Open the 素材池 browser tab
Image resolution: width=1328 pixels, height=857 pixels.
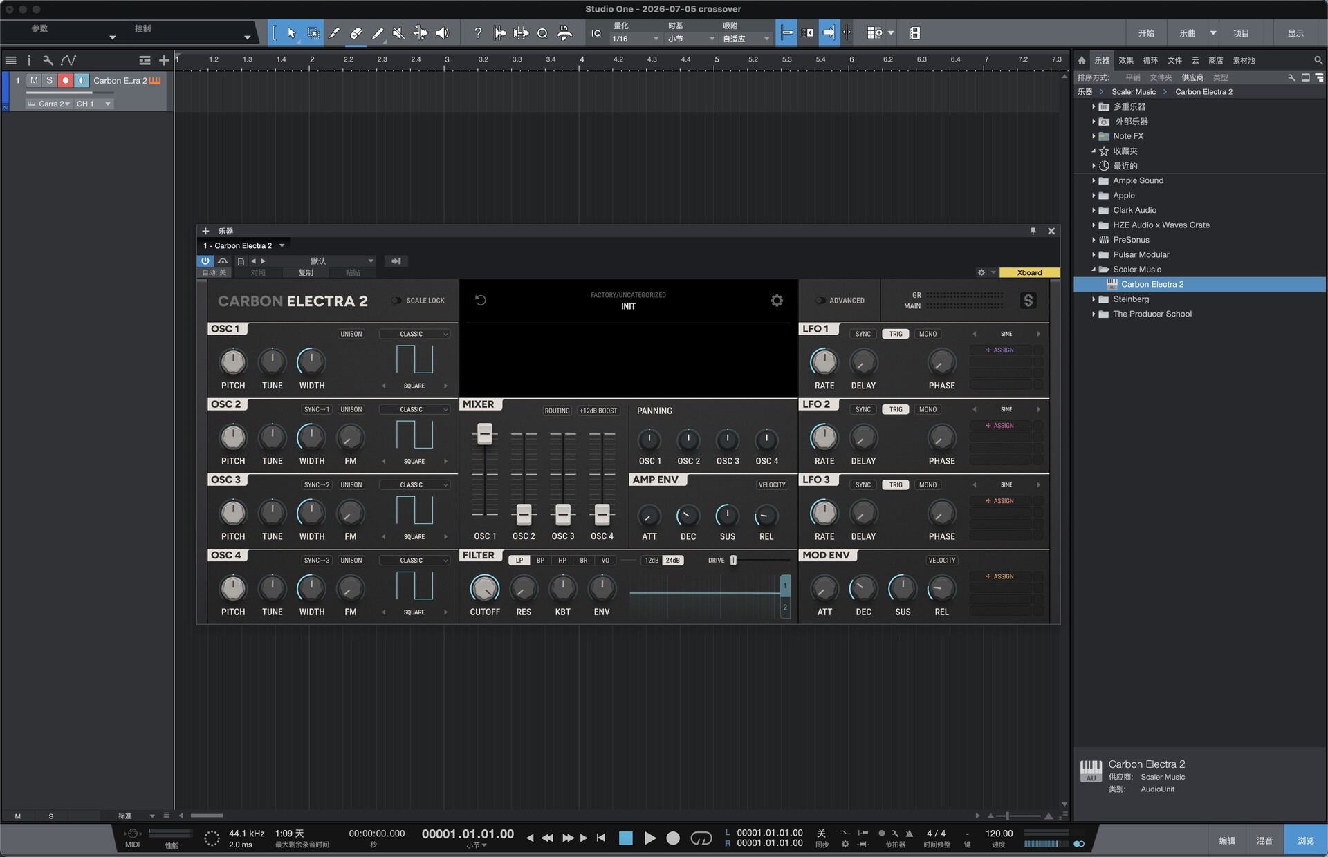click(x=1244, y=60)
